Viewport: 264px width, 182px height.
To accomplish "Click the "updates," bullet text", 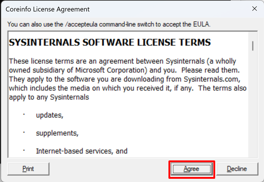I will coord(50,115).
